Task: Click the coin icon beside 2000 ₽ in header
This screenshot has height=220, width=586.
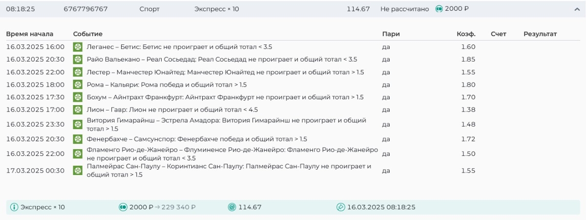Action: pyautogui.click(x=439, y=9)
